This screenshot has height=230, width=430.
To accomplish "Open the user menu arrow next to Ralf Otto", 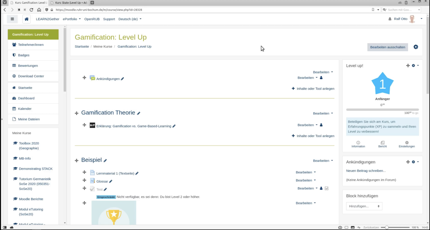I will click(421, 19).
